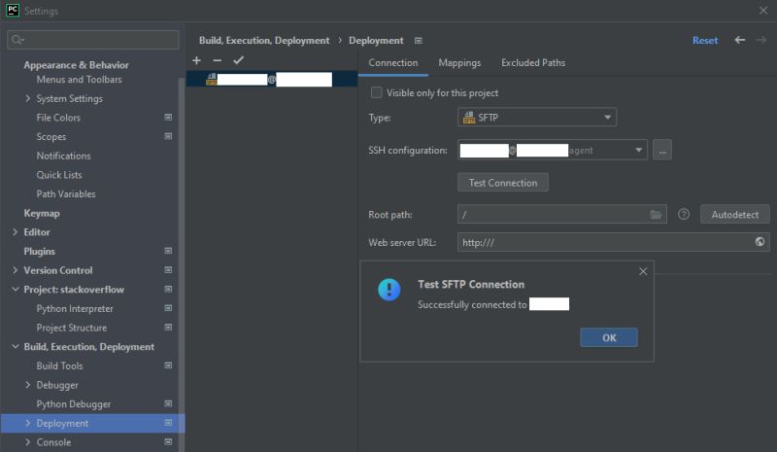Click project-level icon next to Deployment breadcrumb
The image size is (777, 452).
click(x=419, y=40)
